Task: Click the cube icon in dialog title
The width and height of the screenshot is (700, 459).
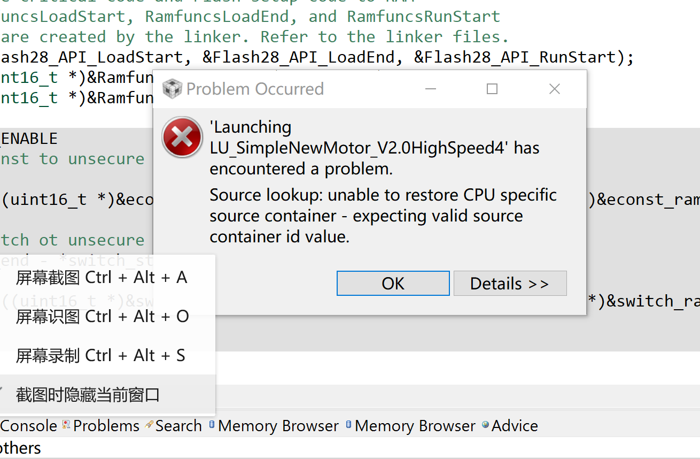Action: tap(172, 89)
